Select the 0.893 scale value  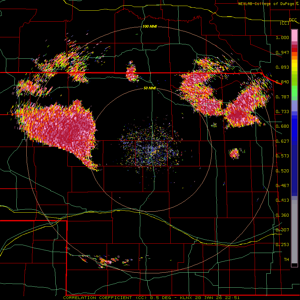[x=282, y=67]
